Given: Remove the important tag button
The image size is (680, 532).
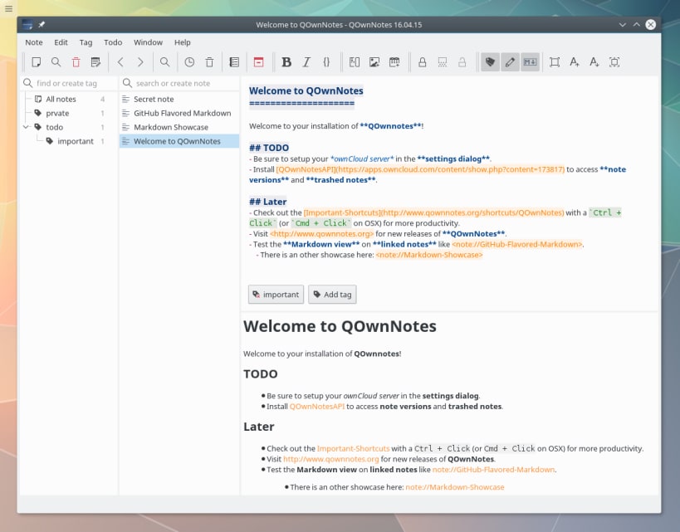Looking at the screenshot, I should click(x=276, y=295).
